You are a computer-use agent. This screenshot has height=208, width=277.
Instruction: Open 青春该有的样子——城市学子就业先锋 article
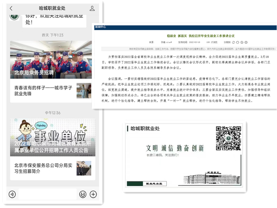(x=43, y=91)
